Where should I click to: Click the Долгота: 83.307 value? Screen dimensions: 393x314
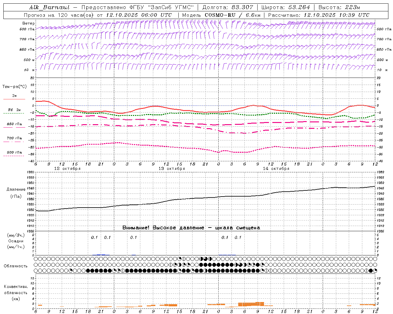pyautogui.click(x=228, y=7)
